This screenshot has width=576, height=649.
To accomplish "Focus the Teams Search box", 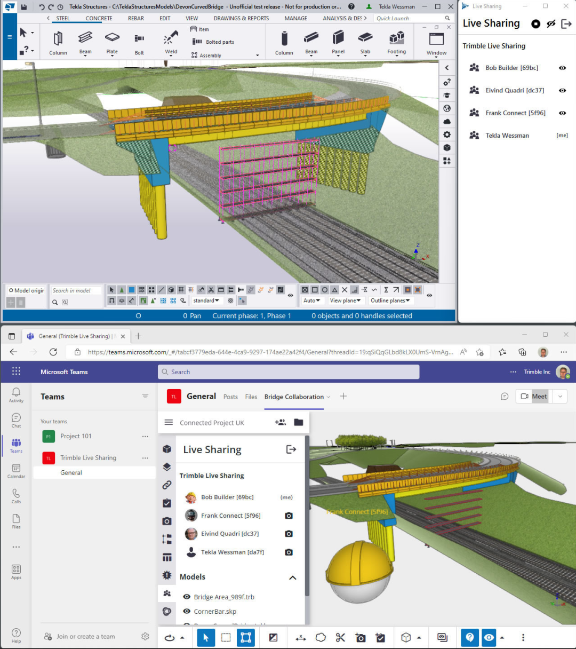I will 289,372.
